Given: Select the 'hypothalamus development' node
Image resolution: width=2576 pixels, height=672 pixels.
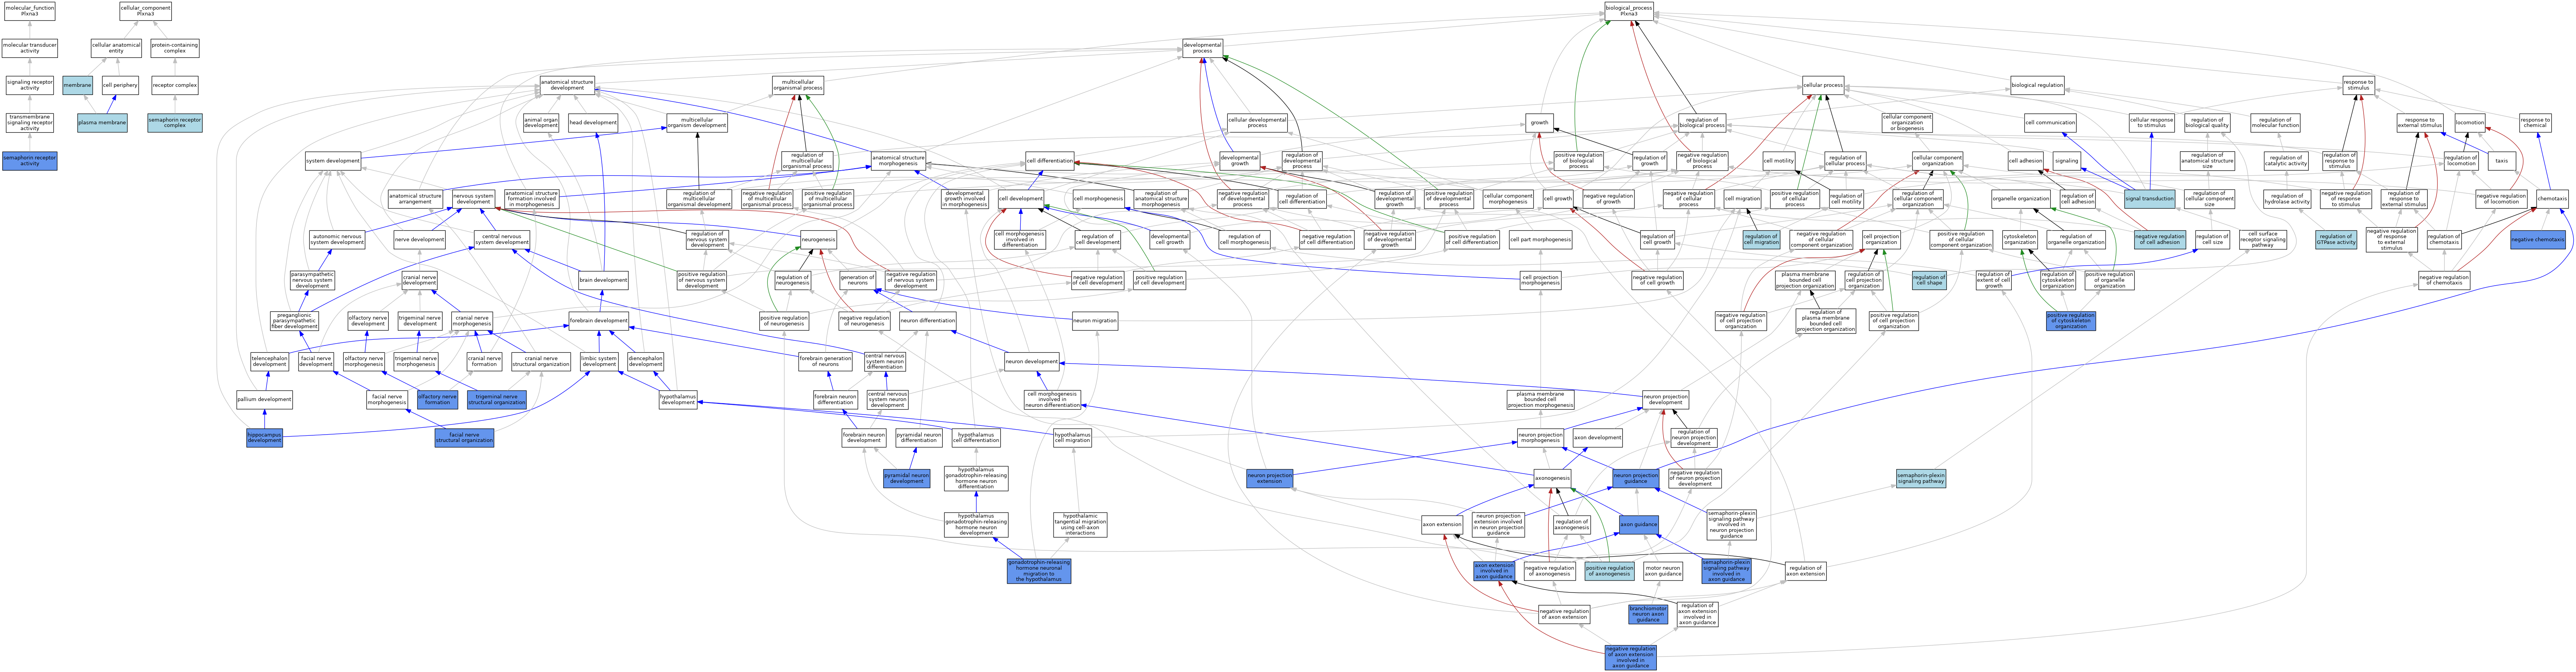Looking at the screenshot, I should [x=678, y=399].
